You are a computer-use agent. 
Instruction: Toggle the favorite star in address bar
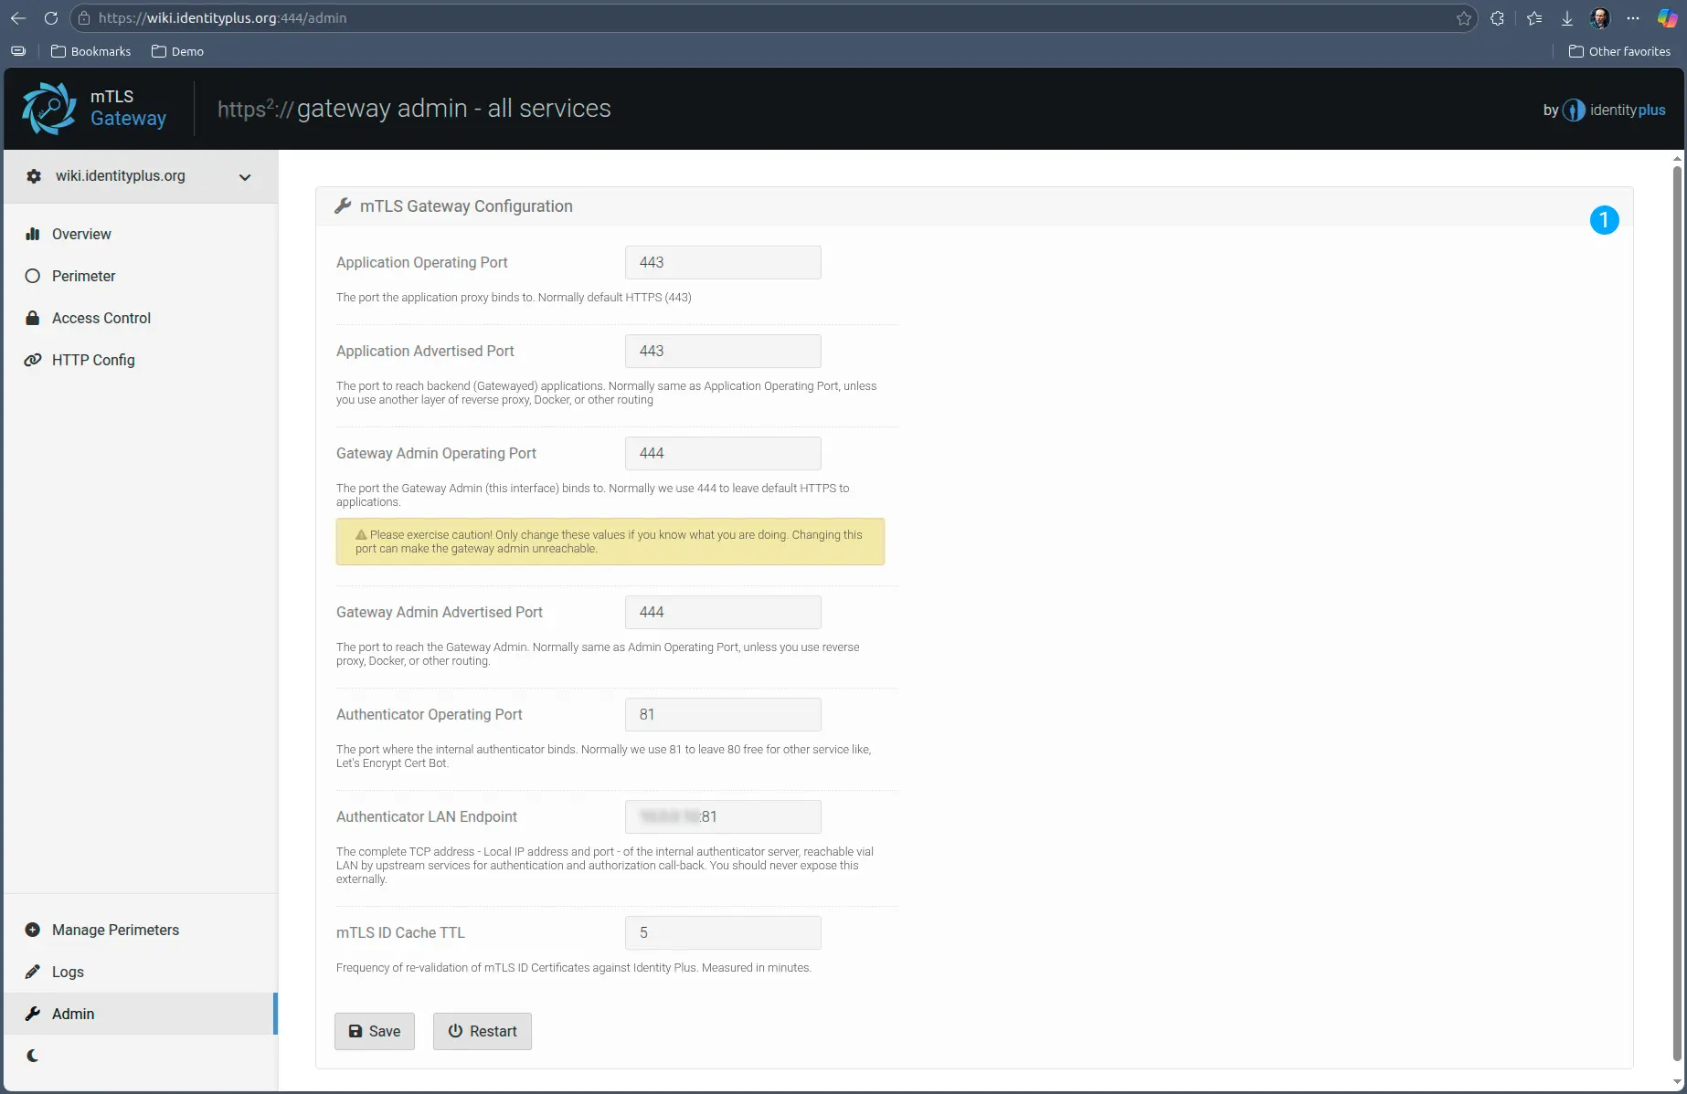click(1464, 17)
